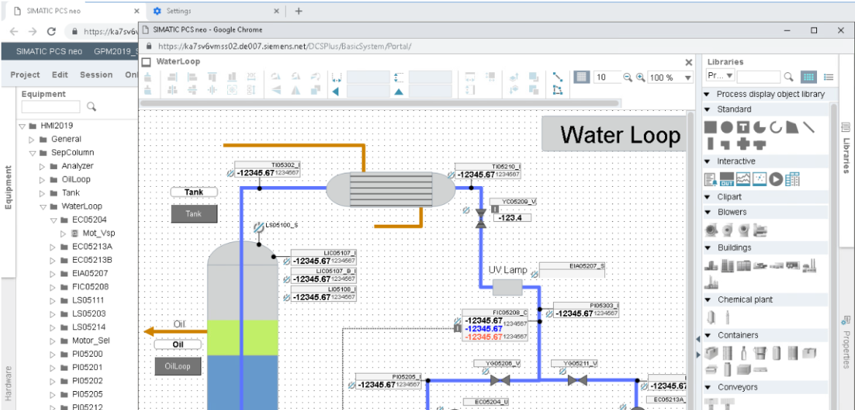855x410 pixels.
Task: Switch Libraries to tile view
Action: (x=808, y=77)
